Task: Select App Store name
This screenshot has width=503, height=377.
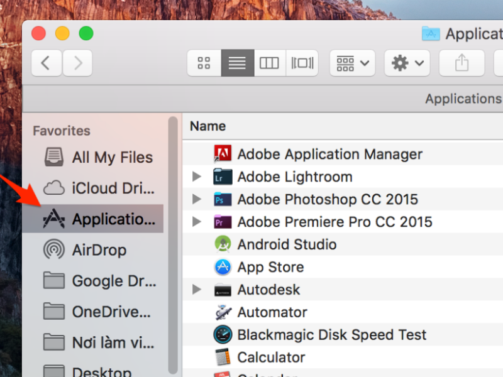Action: tap(270, 268)
